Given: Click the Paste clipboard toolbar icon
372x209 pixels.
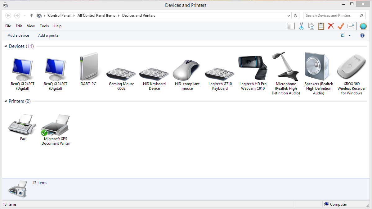Looking at the screenshot, I should (321, 26).
